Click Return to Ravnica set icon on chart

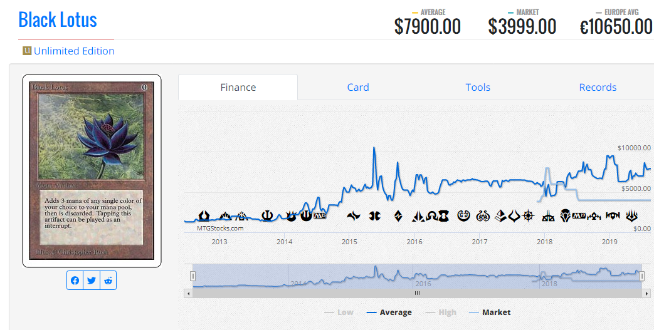pyautogui.click(x=204, y=216)
